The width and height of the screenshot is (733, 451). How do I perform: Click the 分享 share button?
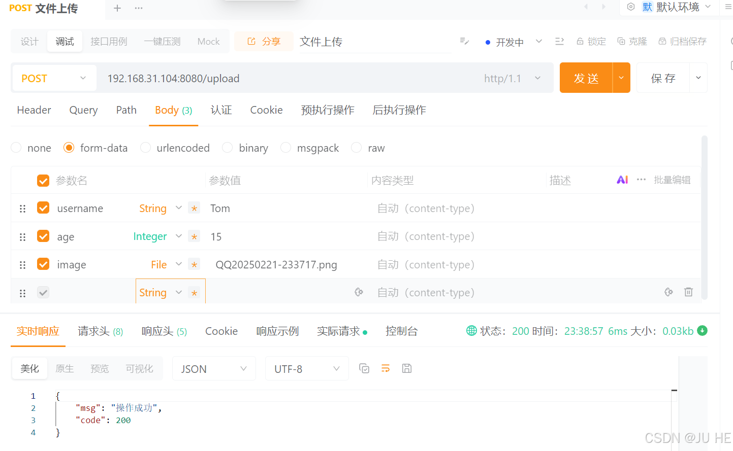[x=264, y=42]
